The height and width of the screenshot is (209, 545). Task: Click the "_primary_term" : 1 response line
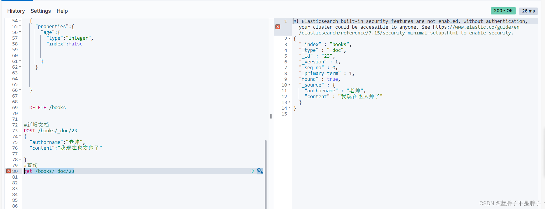[x=327, y=73]
